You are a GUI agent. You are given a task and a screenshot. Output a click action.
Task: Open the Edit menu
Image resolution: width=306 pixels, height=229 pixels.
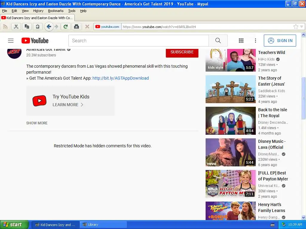click(14, 11)
